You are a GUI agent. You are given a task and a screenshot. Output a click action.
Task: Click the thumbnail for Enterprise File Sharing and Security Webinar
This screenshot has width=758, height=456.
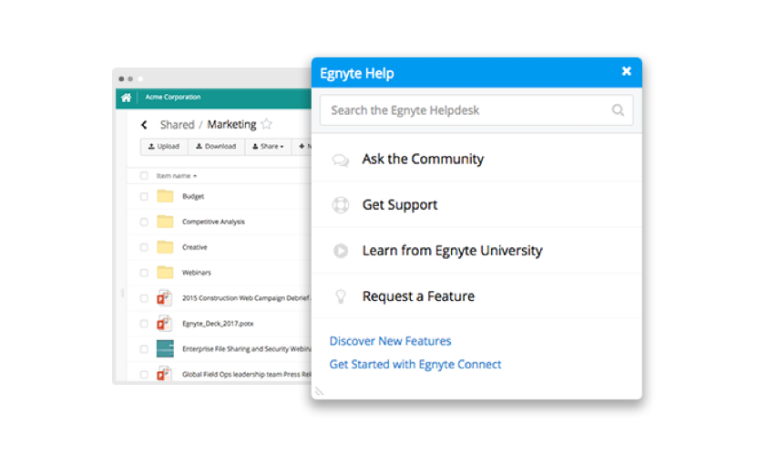click(x=165, y=348)
